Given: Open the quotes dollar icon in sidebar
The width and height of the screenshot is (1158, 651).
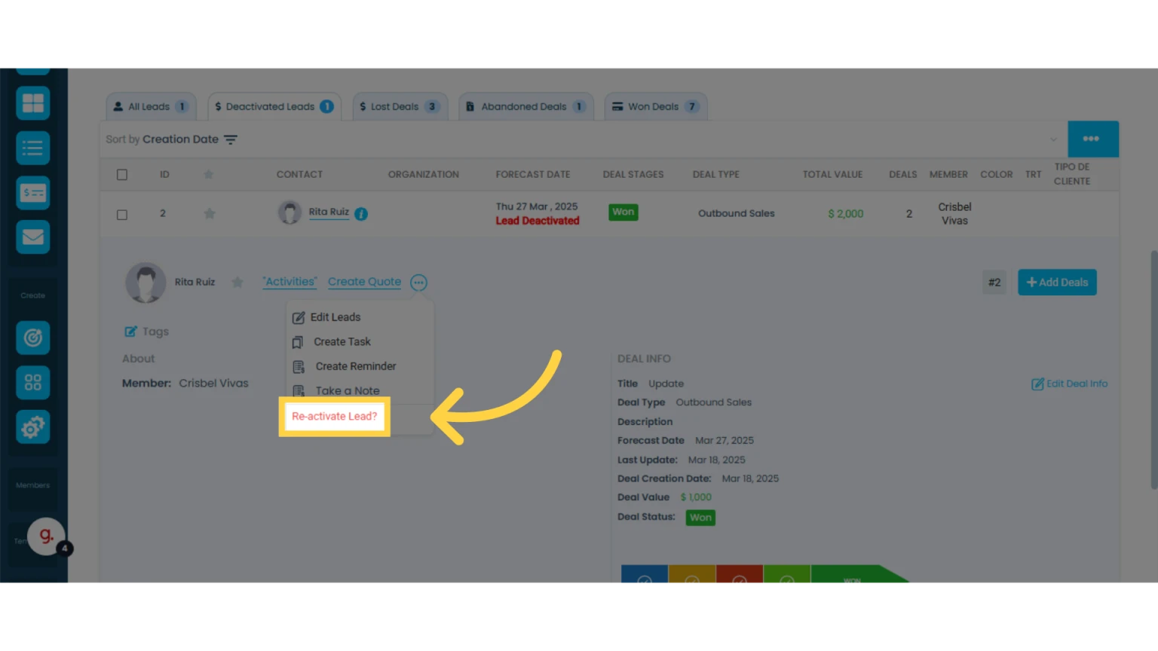Looking at the screenshot, I should click(x=32, y=193).
